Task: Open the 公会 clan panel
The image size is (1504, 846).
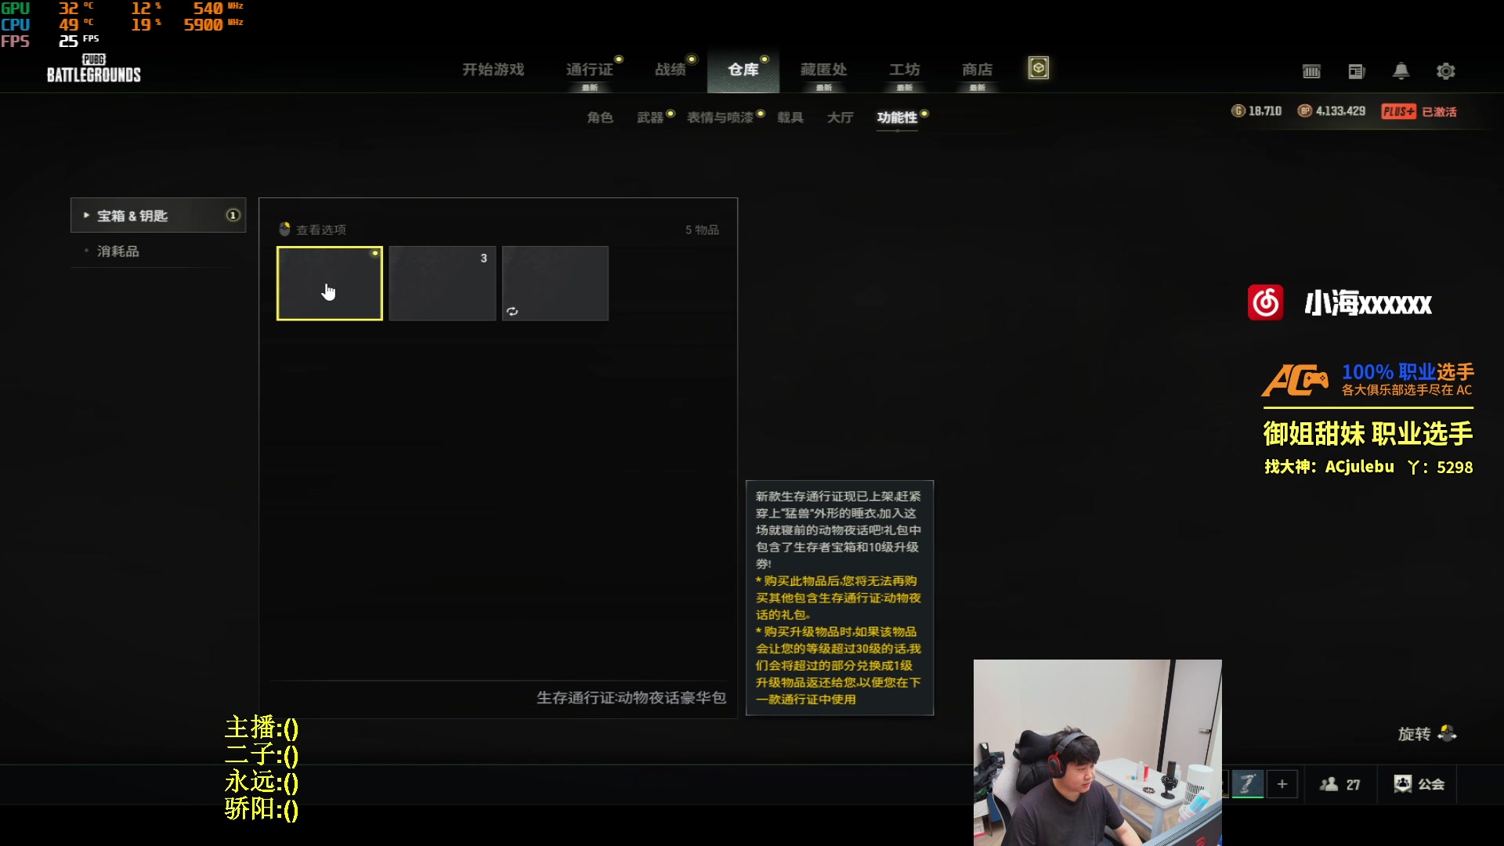Action: tap(1419, 784)
